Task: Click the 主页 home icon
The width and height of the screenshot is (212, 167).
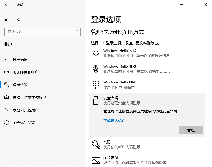Action: pyautogui.click(x=7, y=19)
